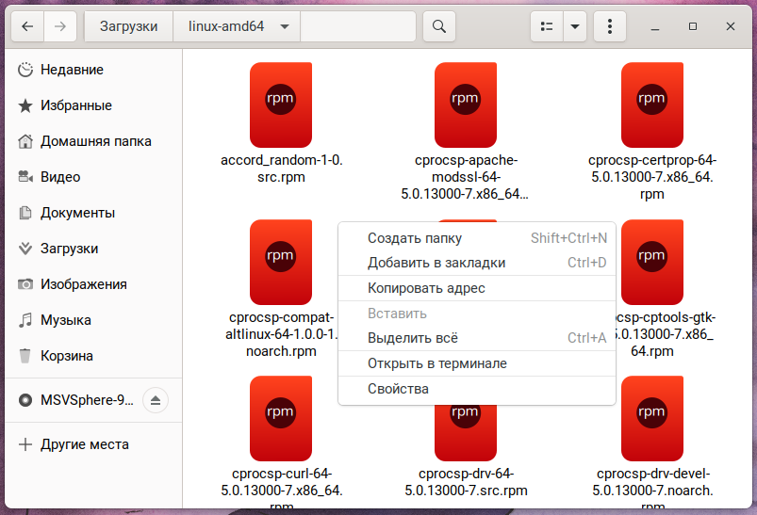Open Недавние recent files in sidebar

(72, 70)
